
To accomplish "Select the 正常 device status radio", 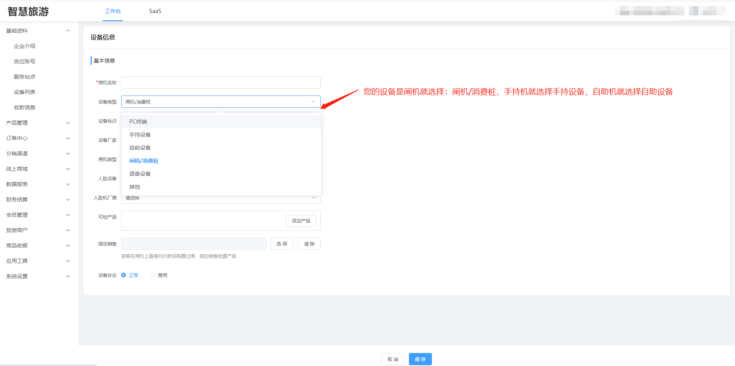I will [124, 275].
